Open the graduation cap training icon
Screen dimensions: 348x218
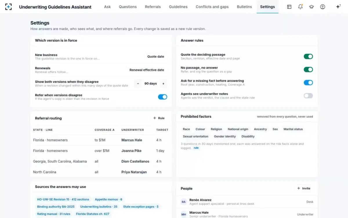(x=311, y=7)
